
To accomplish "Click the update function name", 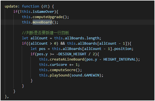I will (11, 6).
